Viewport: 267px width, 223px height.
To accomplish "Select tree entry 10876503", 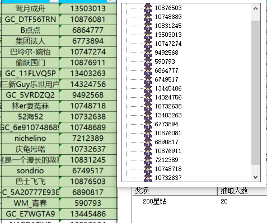I will 168,8.
